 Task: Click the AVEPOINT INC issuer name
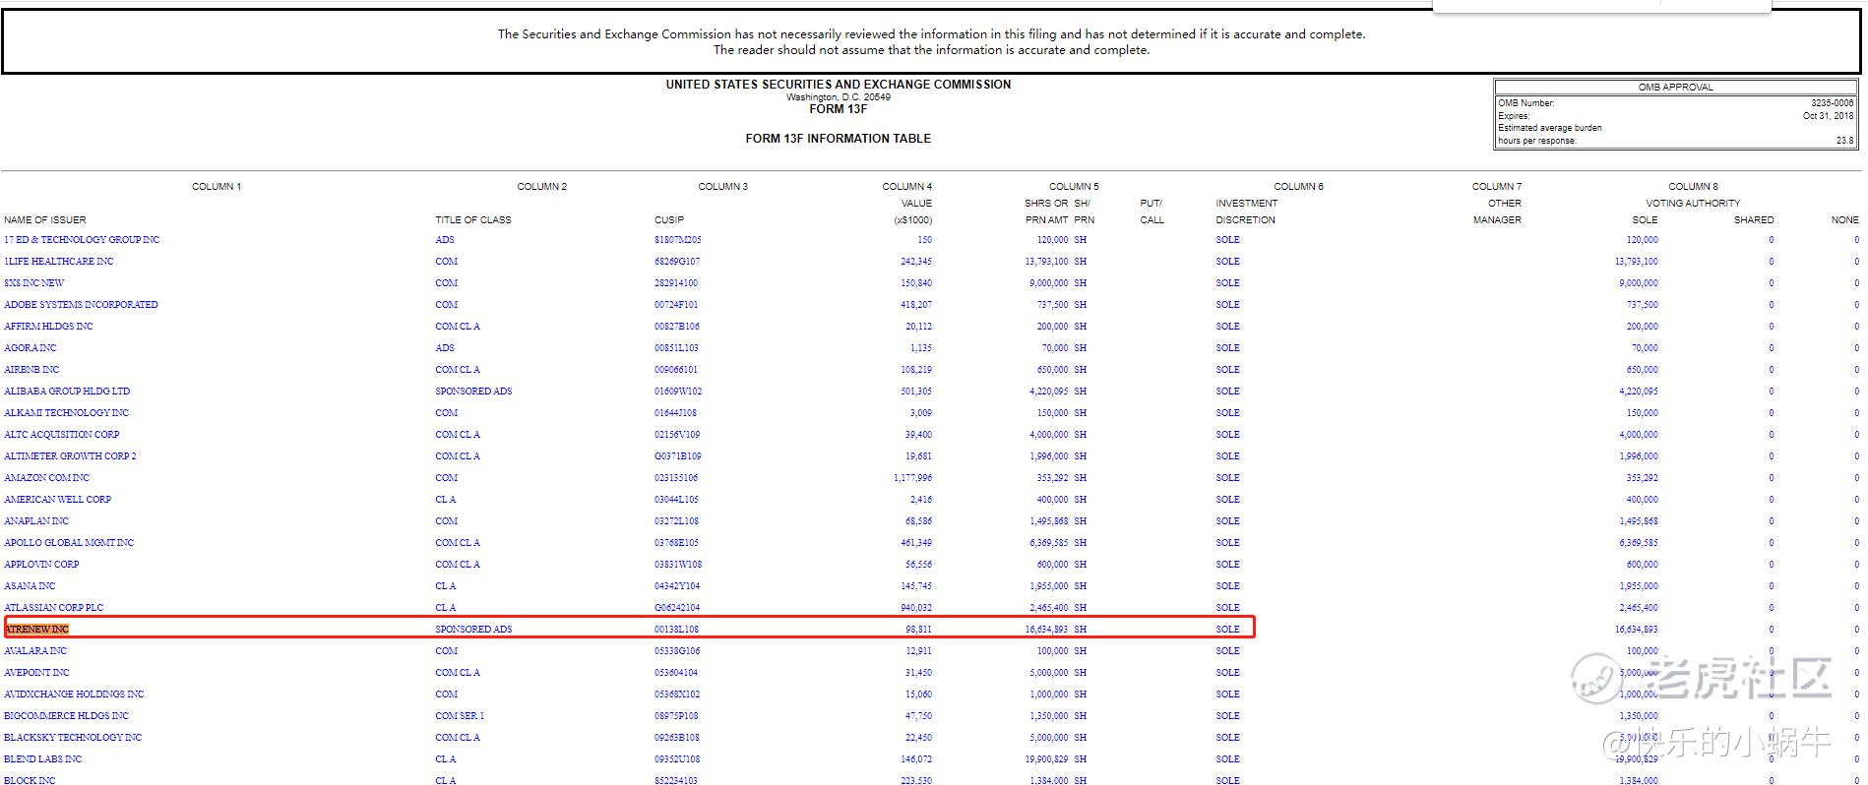pyautogui.click(x=36, y=673)
